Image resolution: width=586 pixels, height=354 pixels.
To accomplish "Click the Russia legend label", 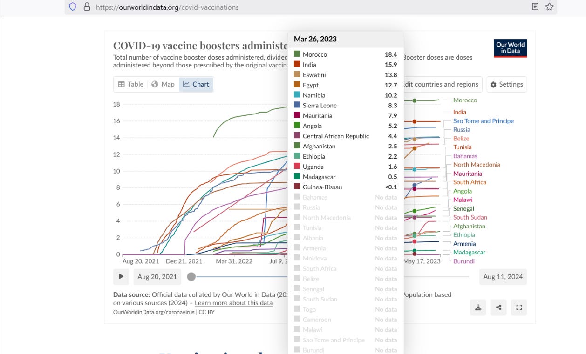I will pos(462,130).
